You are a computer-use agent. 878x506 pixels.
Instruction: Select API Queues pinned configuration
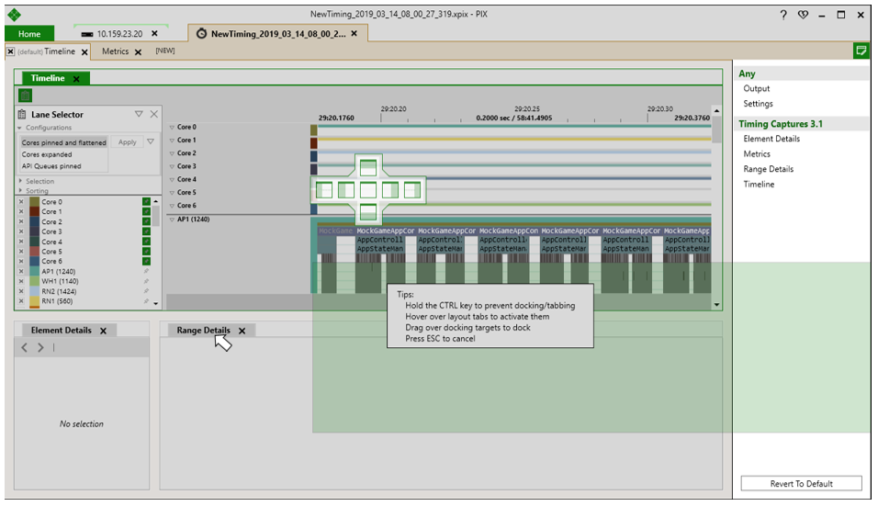51,166
